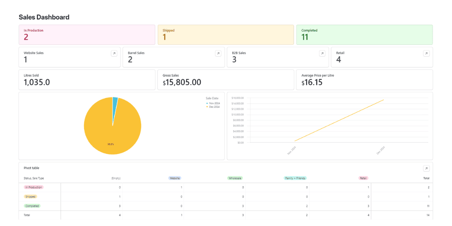Image resolution: width=452 pixels, height=226 pixels.
Task: Click the orange Shipped summary card
Action: point(225,35)
